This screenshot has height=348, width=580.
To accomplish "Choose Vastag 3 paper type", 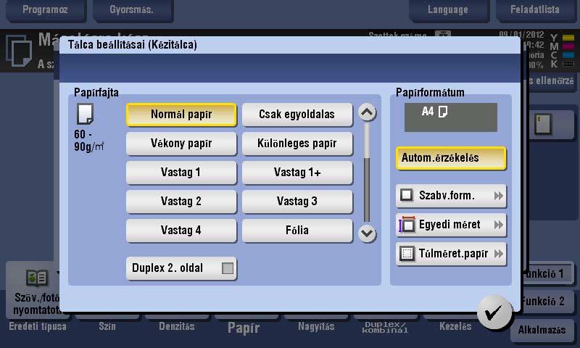I will (297, 201).
